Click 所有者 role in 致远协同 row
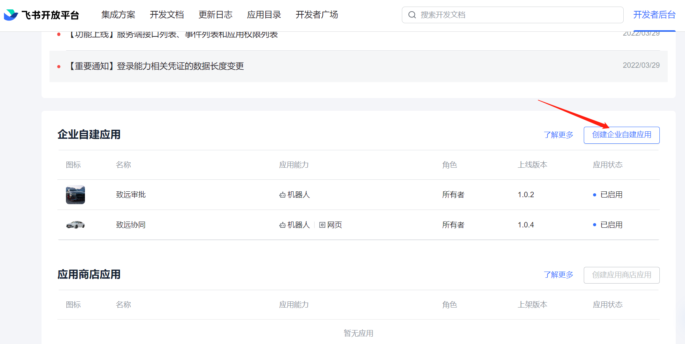685x344 pixels. (x=453, y=225)
